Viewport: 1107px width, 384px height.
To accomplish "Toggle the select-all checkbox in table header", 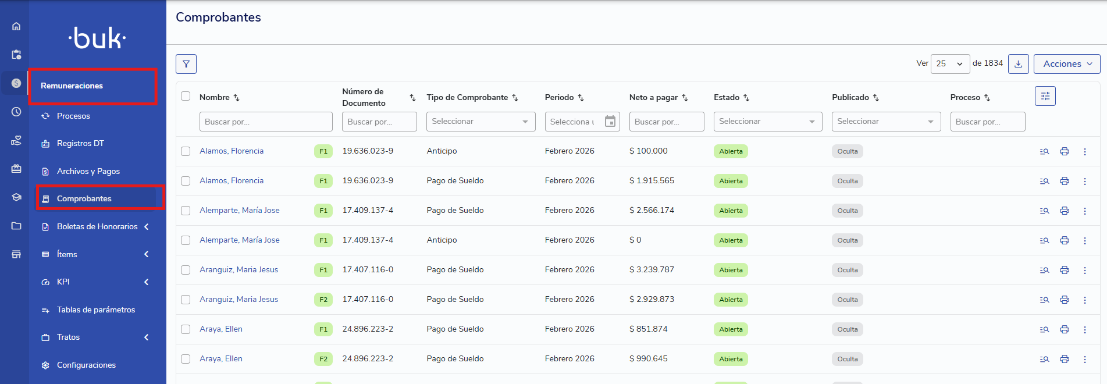I will pos(186,96).
